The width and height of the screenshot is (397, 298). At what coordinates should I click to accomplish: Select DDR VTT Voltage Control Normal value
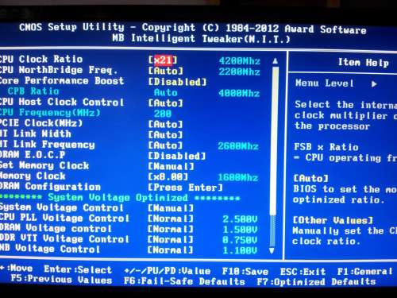click(x=171, y=240)
